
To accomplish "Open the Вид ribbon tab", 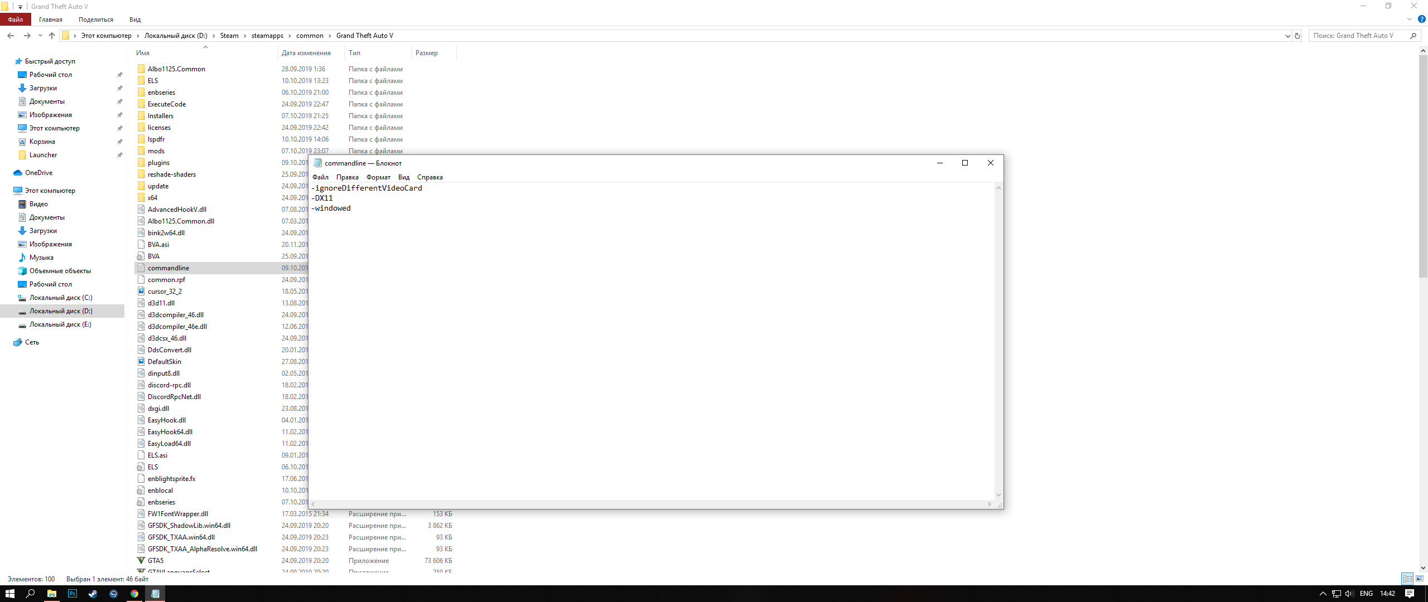I will 135,20.
